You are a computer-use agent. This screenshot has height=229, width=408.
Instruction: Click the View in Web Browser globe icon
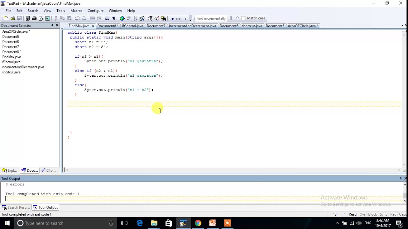coord(122,18)
